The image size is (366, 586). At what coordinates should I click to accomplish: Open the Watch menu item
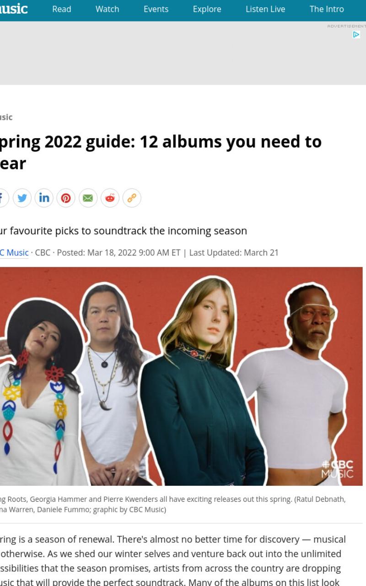pyautogui.click(x=108, y=9)
